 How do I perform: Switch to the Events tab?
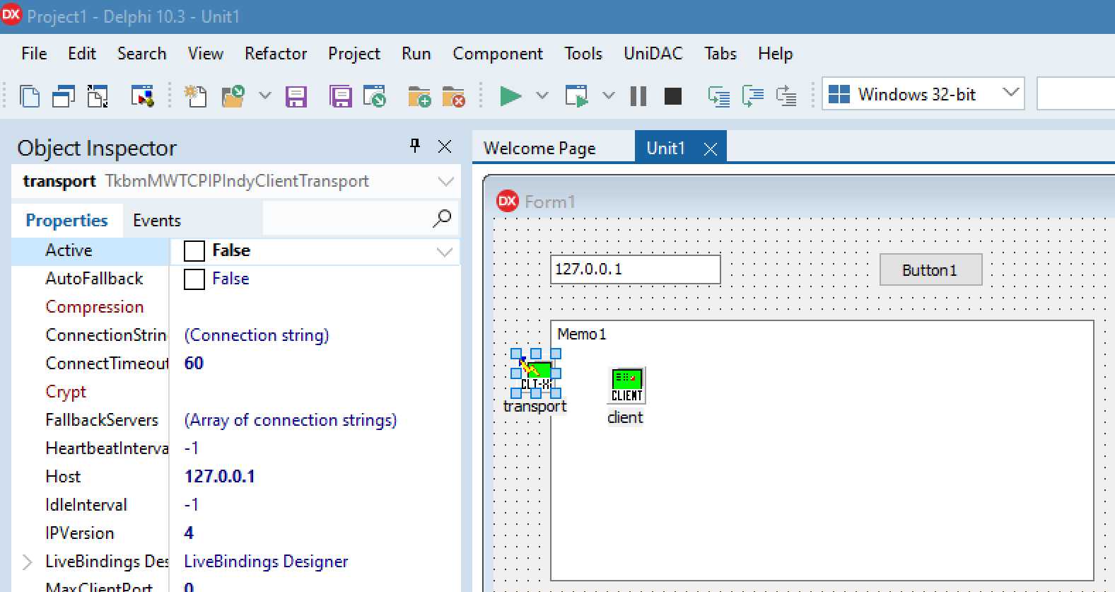point(157,221)
